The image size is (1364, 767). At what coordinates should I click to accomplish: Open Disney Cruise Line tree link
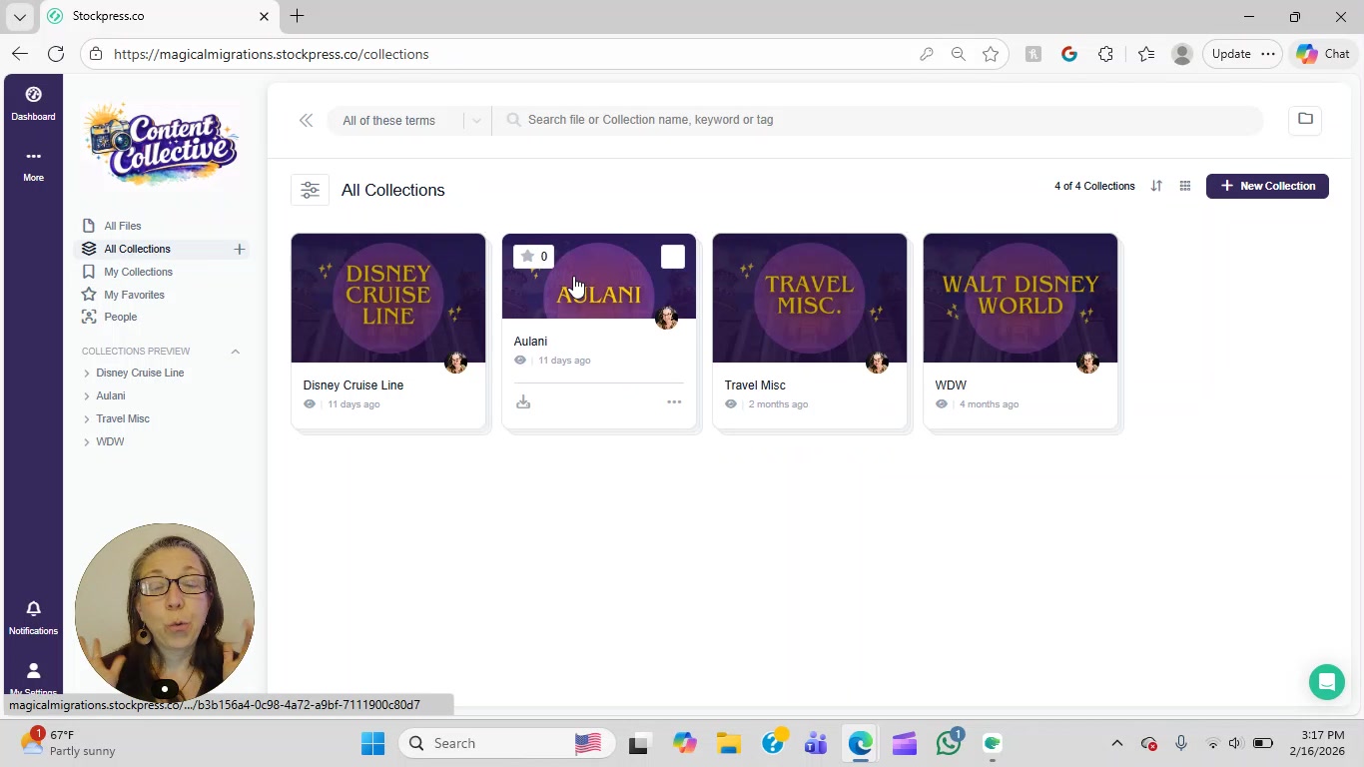pos(140,373)
